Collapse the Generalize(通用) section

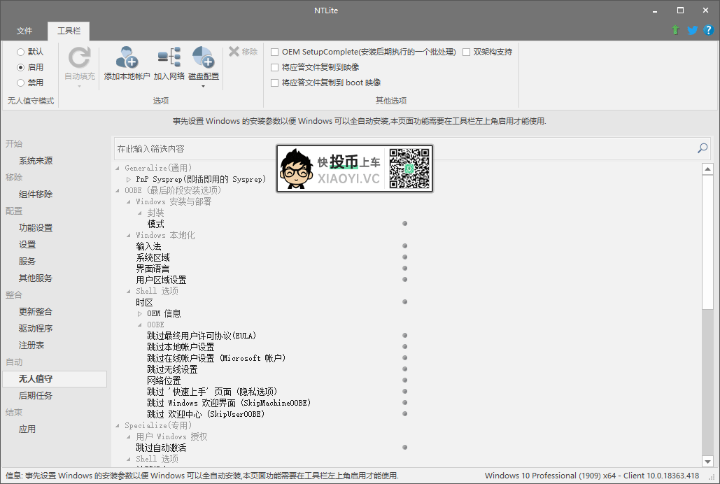(118, 169)
